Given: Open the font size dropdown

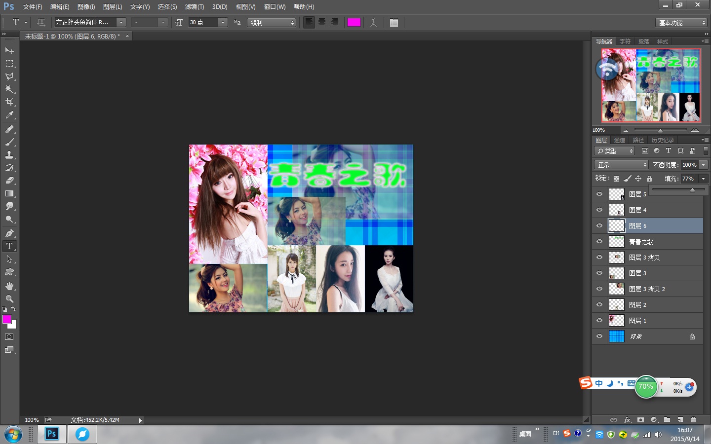Looking at the screenshot, I should coord(223,22).
